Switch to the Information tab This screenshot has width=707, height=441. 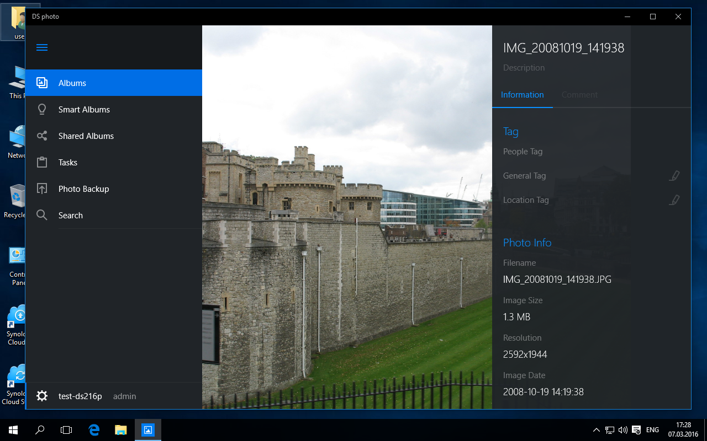click(523, 95)
